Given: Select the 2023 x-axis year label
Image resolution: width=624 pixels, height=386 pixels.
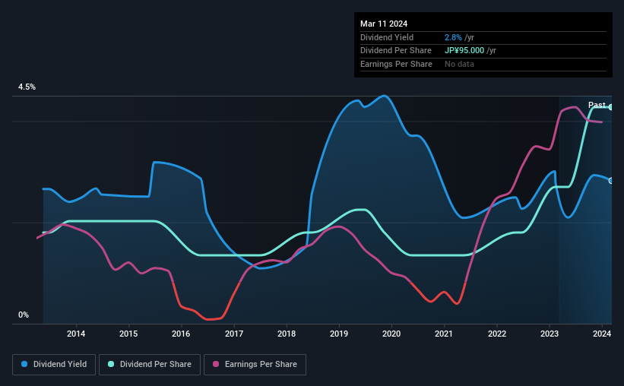Looking at the screenshot, I should [550, 334].
